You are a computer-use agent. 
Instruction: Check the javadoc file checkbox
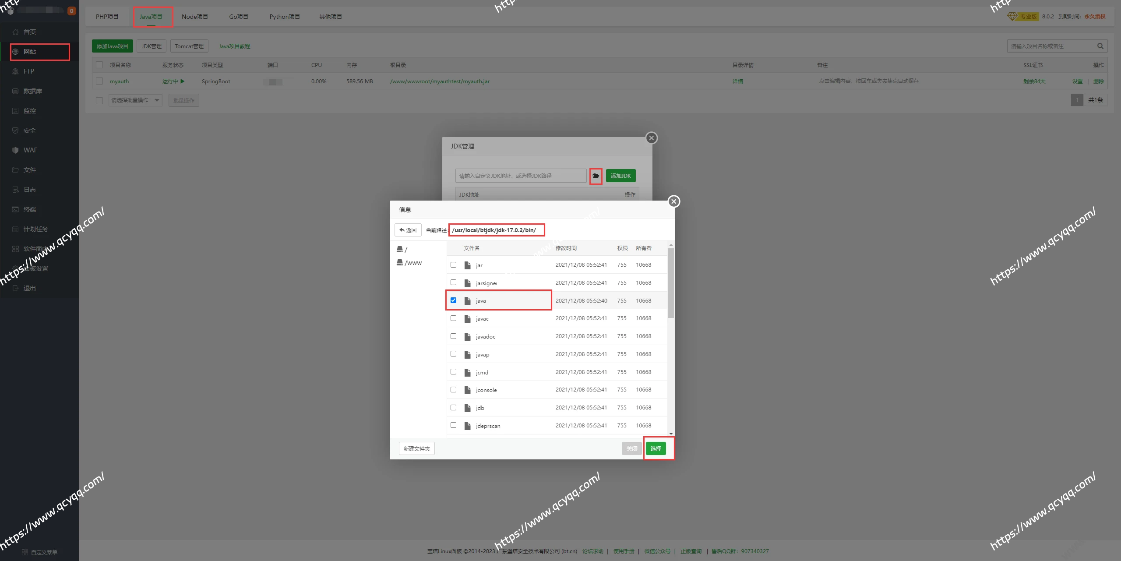pos(453,336)
